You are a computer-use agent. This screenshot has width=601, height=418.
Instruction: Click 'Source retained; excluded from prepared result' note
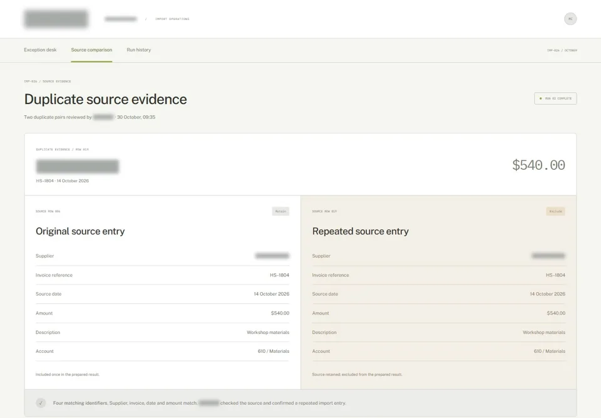tap(357, 375)
